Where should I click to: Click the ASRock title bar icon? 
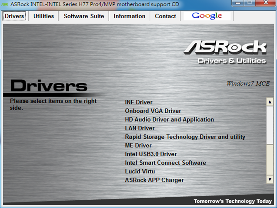(x=5, y=4)
